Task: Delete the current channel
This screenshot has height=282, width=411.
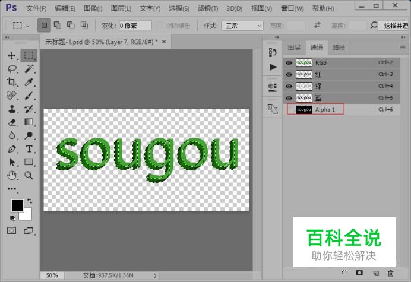Action: click(391, 273)
